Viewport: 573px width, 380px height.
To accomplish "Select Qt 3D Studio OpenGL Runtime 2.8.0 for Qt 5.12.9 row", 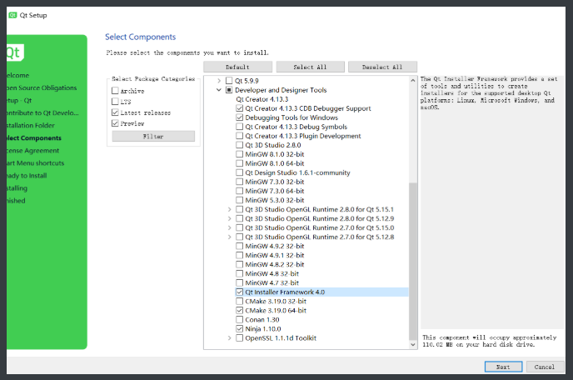I will (x=319, y=218).
